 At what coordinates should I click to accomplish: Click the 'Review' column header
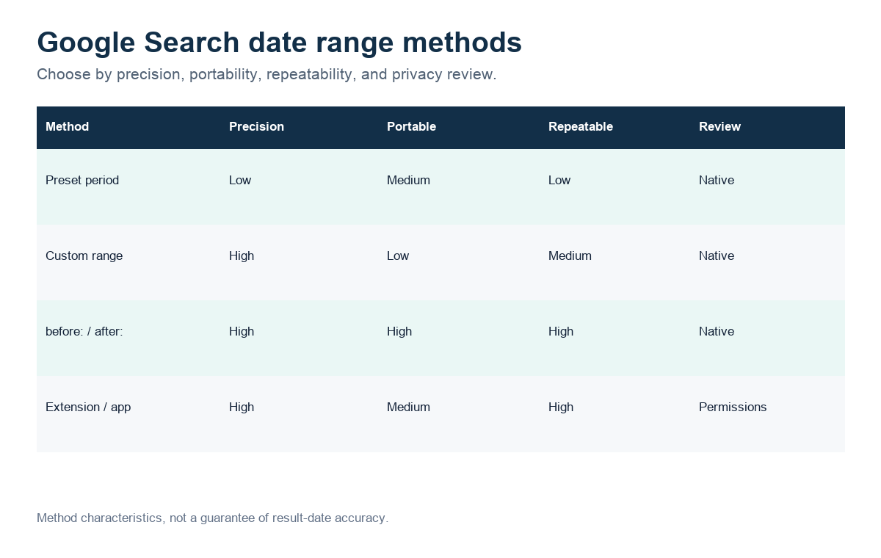pyautogui.click(x=719, y=126)
